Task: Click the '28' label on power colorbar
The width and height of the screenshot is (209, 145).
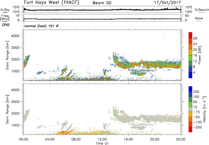Action: coord(195,38)
